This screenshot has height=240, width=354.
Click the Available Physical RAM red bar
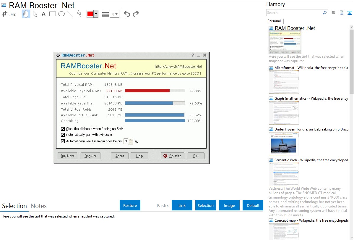(x=147, y=91)
